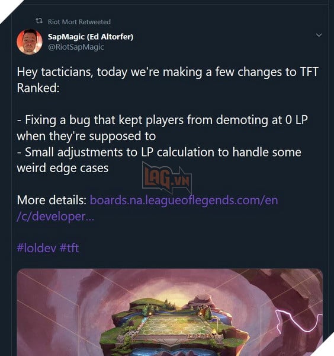Click the "More details:" label

[52, 200]
